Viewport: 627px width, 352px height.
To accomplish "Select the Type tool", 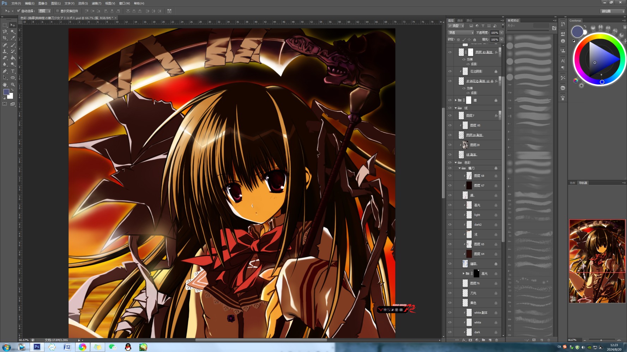I will [13, 71].
